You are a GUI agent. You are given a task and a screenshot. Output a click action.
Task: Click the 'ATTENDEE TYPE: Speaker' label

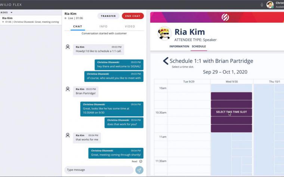coord(195,40)
